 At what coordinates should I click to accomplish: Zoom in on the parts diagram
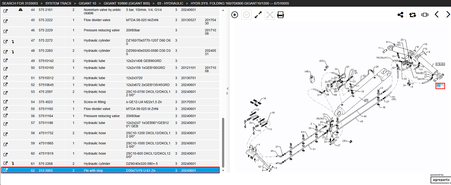[235, 15]
